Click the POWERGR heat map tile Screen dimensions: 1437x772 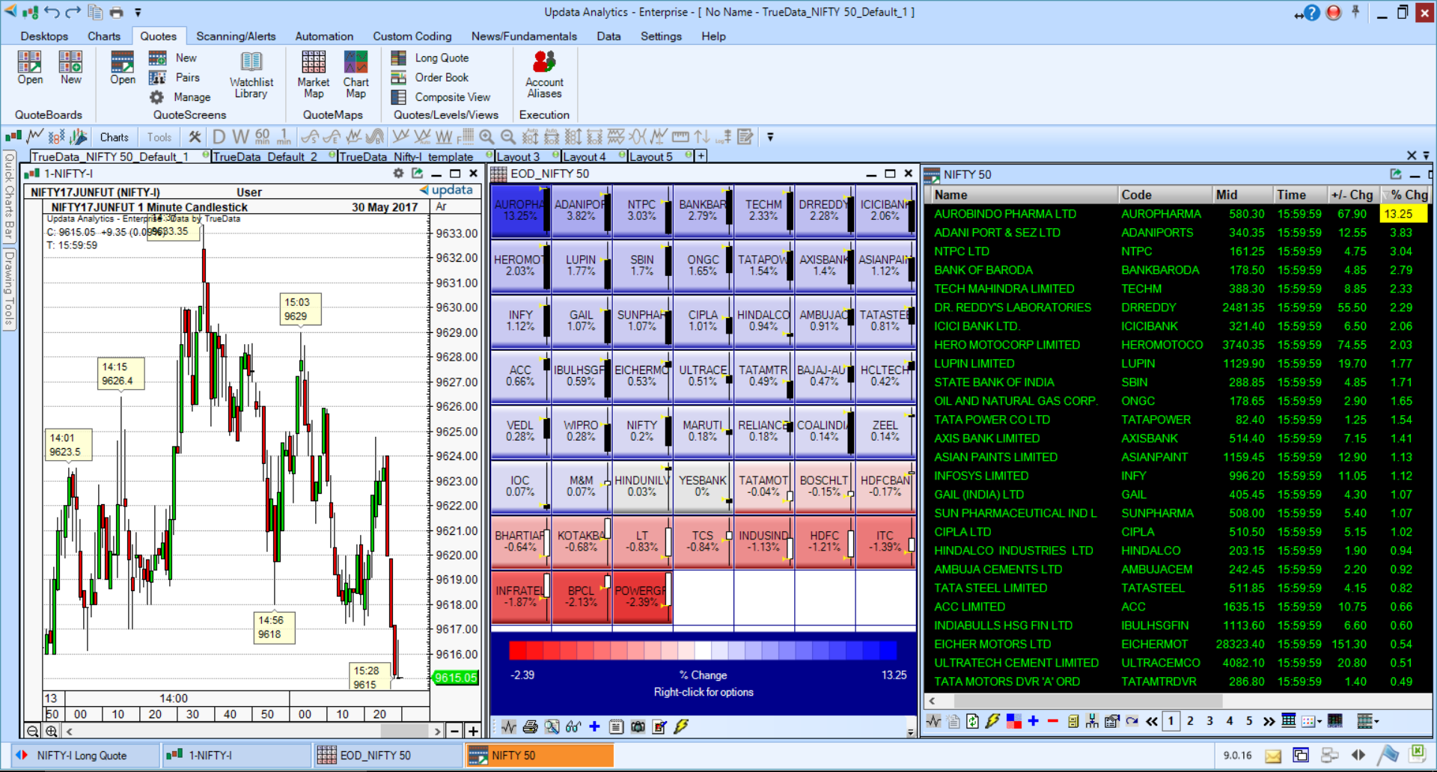[641, 596]
